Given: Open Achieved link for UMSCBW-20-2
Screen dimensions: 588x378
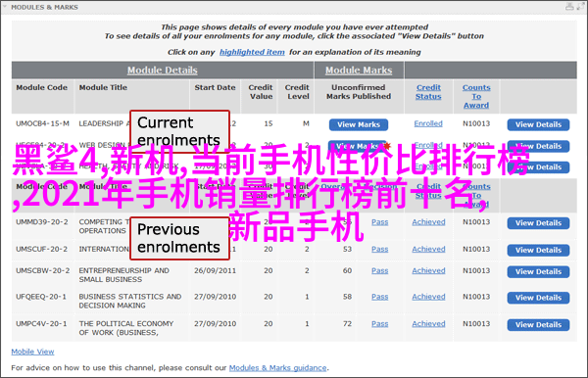Looking at the screenshot, I should click(428, 270).
